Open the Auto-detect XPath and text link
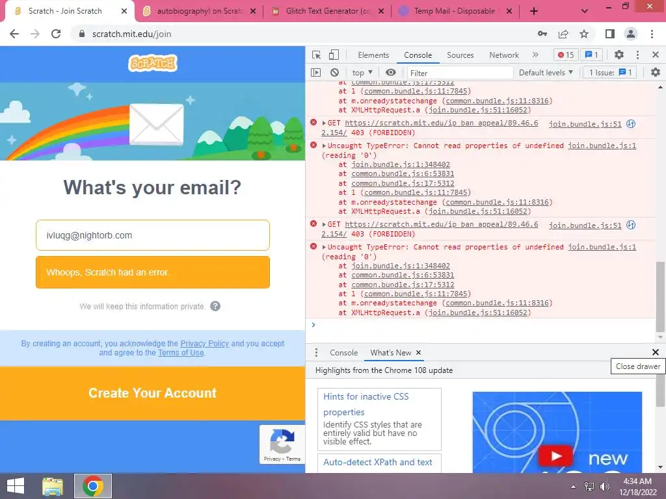 coord(378,462)
